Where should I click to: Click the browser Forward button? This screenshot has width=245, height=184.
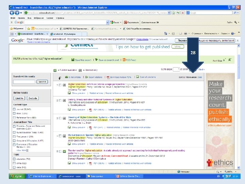(x=17, y=13)
